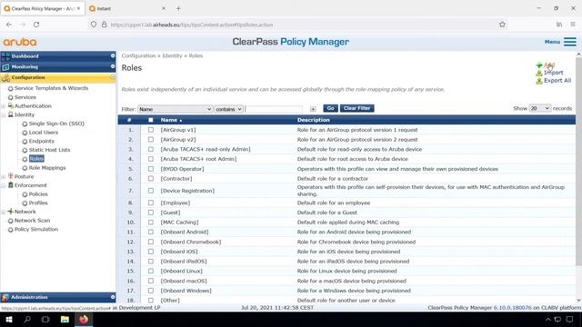582x327 pixels.
Task: Open the Firefox library icon
Action: tap(559, 25)
